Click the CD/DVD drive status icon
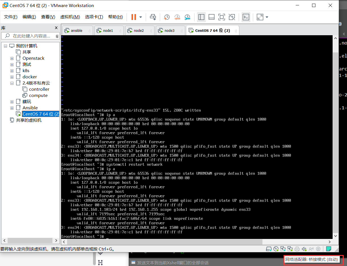This screenshot has height=266, width=347. (276, 249)
